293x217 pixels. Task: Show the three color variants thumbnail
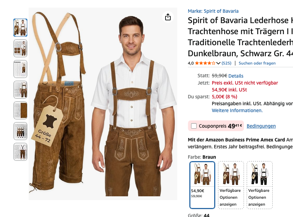(20, 131)
